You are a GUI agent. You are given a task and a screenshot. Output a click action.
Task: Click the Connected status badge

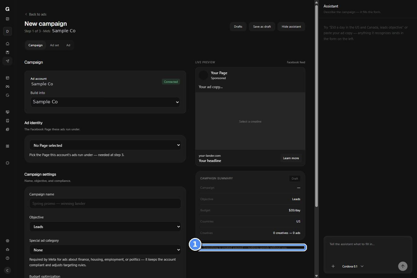(x=171, y=82)
